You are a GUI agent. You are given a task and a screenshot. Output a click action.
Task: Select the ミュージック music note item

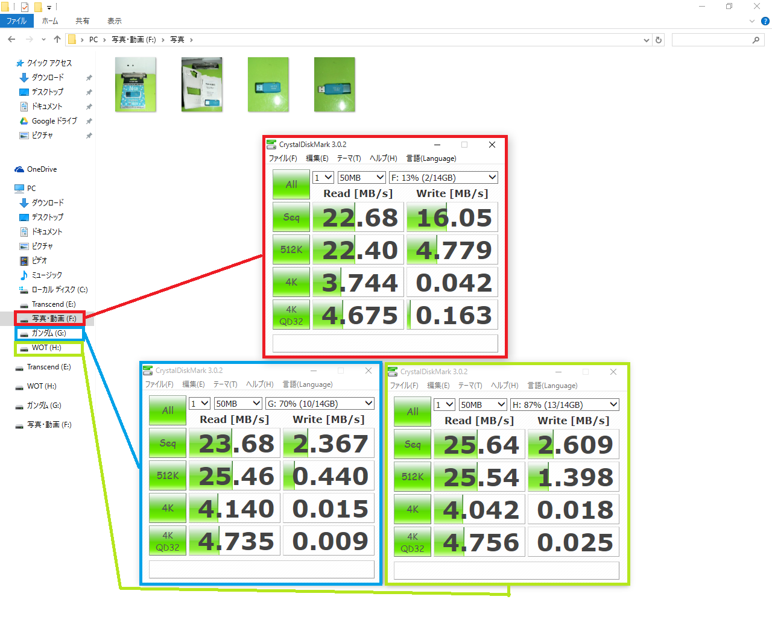click(x=24, y=275)
